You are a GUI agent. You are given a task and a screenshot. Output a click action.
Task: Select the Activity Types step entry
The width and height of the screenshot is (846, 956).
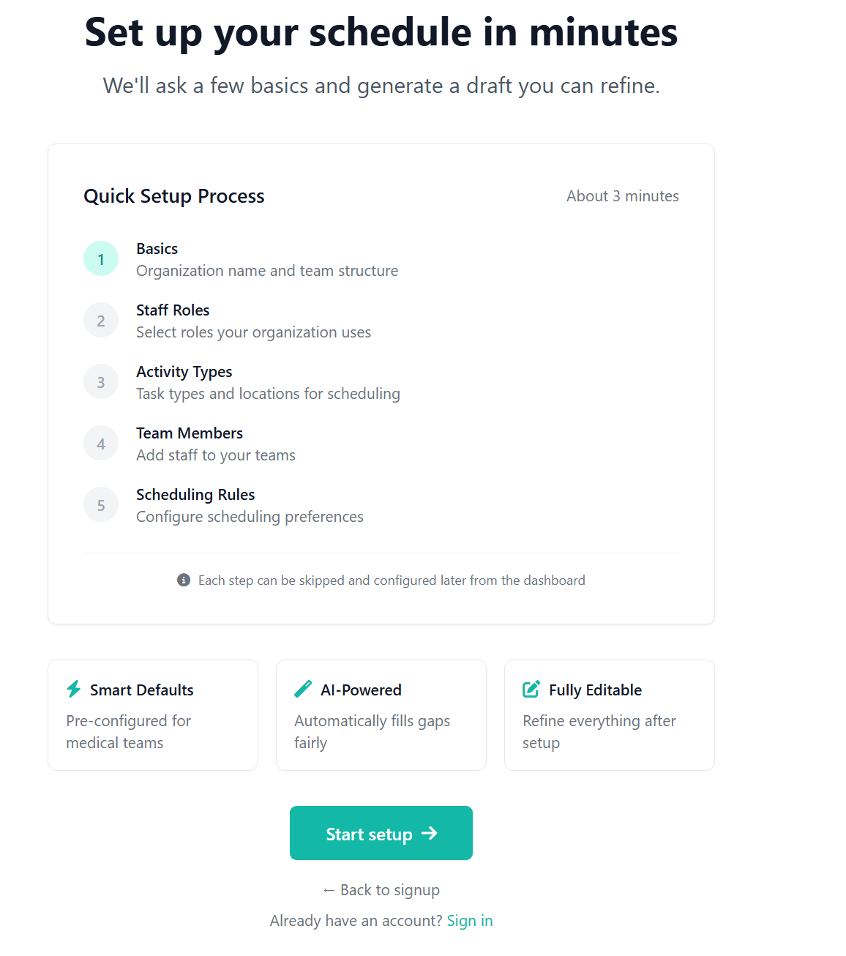(184, 372)
